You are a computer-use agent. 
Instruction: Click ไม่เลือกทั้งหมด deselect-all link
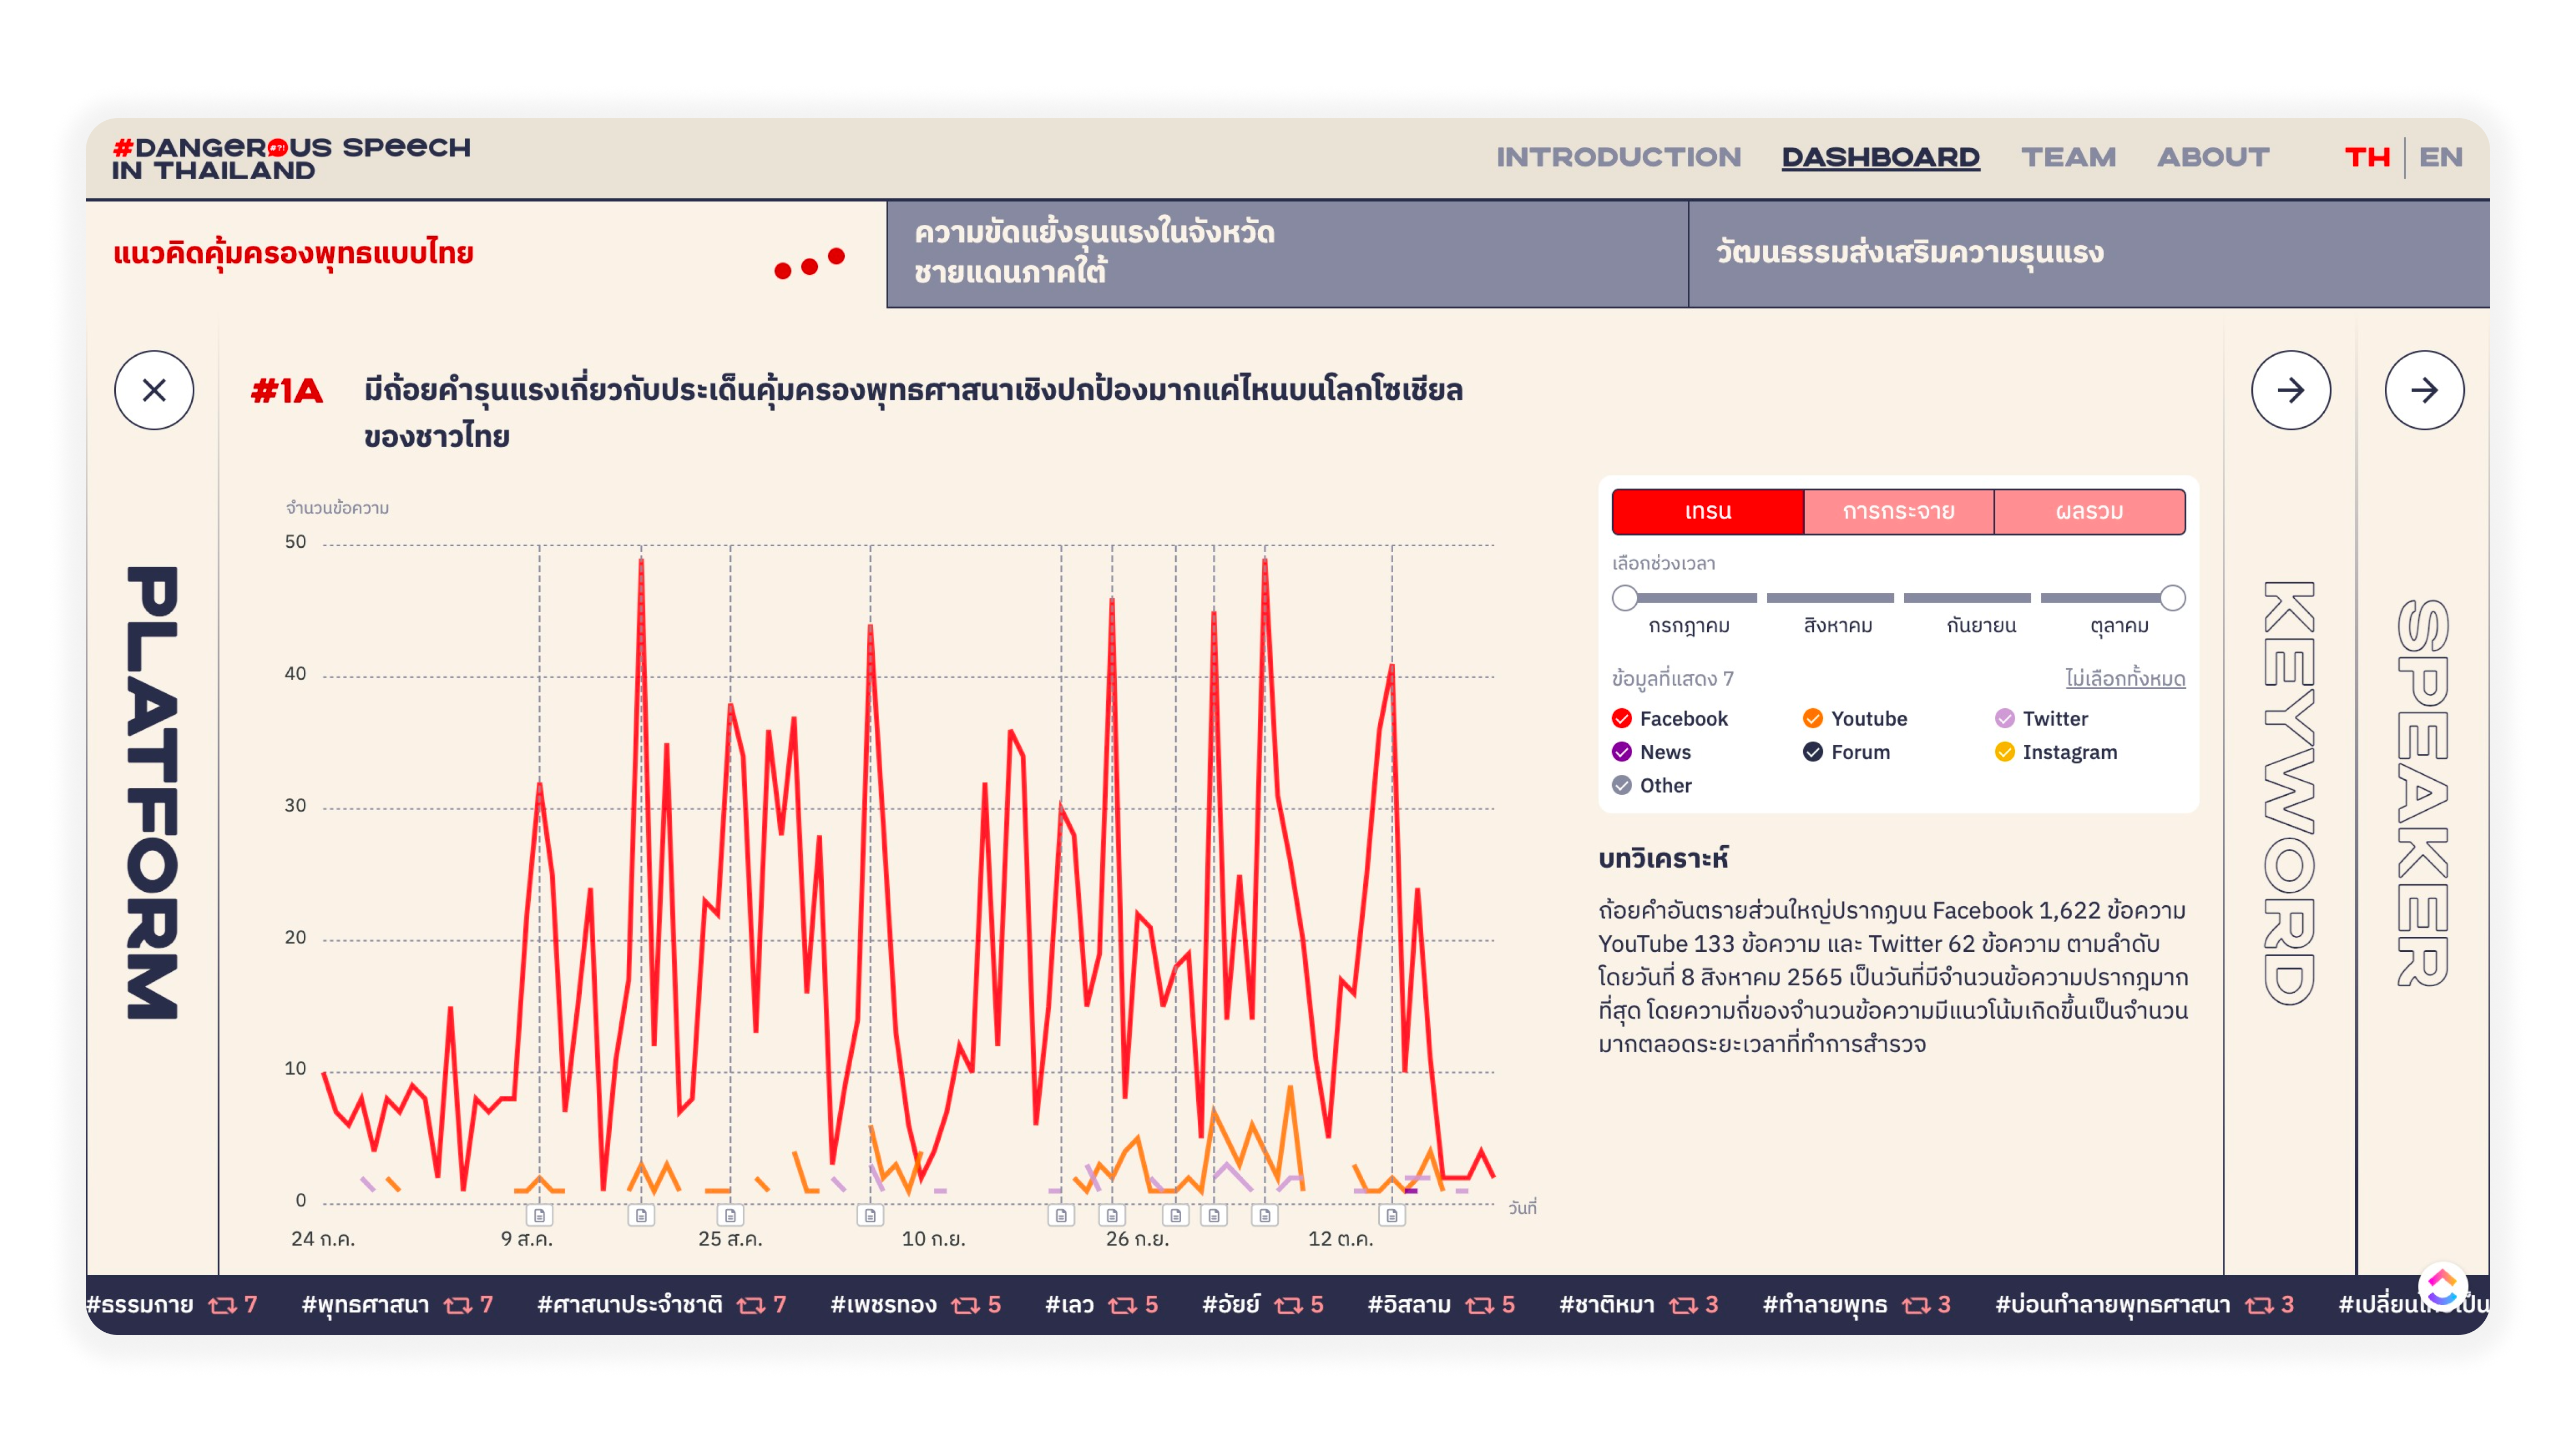pos(2125,679)
